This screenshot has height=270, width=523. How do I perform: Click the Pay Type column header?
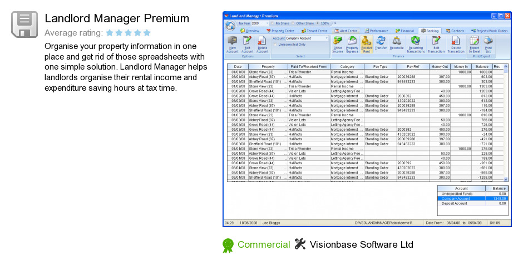click(x=380, y=67)
